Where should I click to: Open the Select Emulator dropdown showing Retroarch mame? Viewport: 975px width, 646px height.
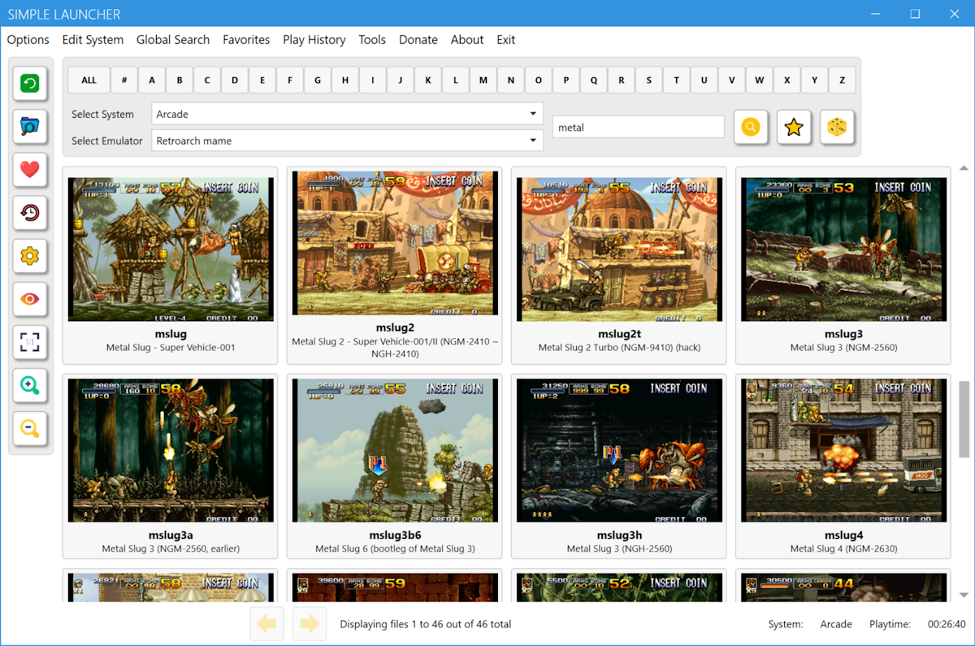coord(348,141)
